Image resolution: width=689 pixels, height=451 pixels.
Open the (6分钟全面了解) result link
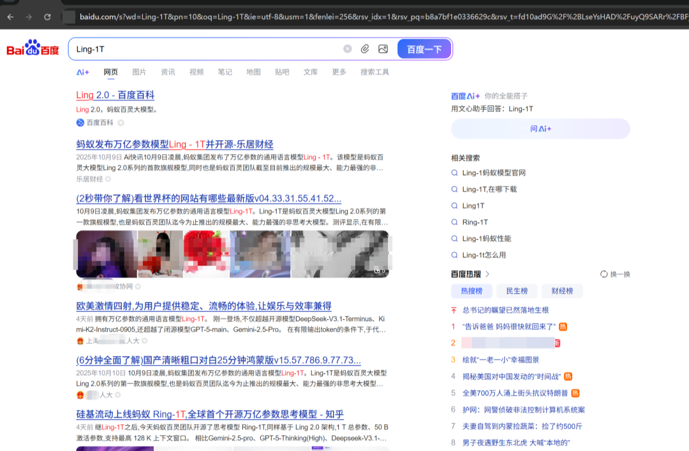218,360
